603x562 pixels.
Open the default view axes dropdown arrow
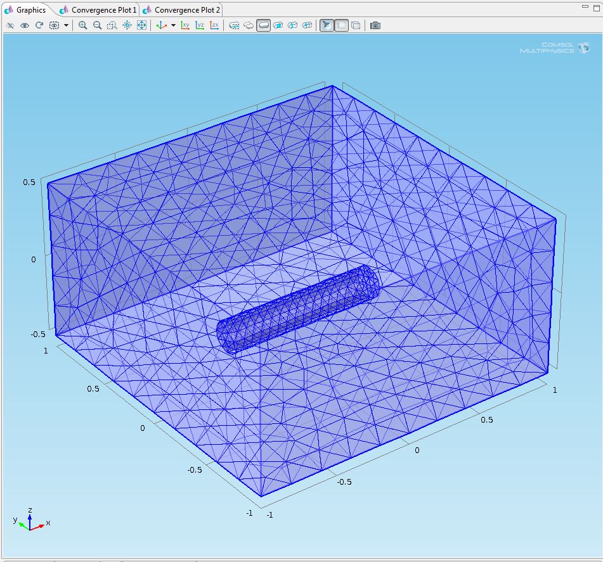pos(173,26)
